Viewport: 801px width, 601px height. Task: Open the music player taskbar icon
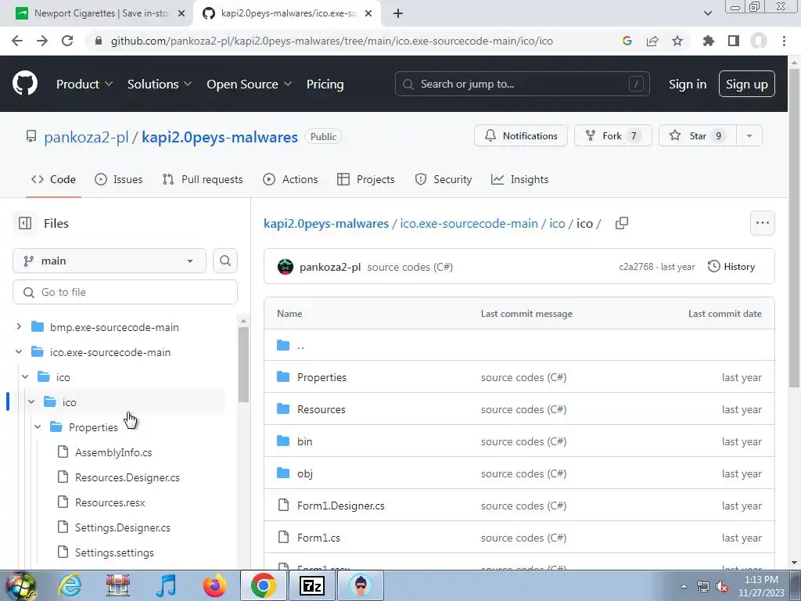(x=166, y=585)
